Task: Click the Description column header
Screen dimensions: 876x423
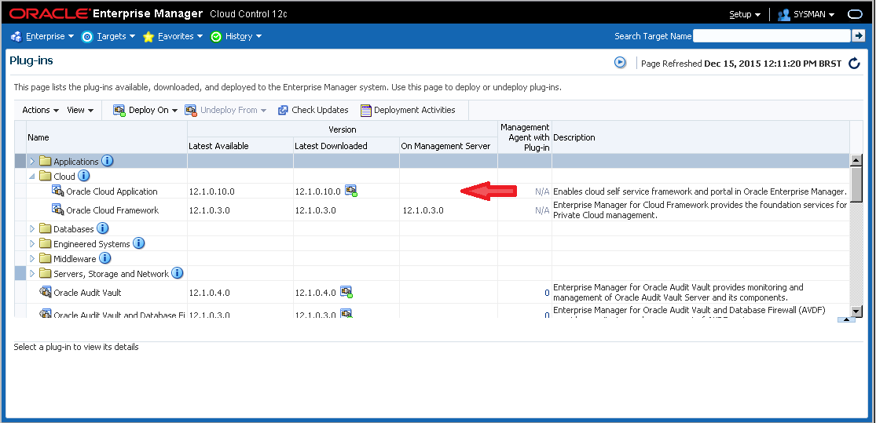Action: click(x=701, y=137)
